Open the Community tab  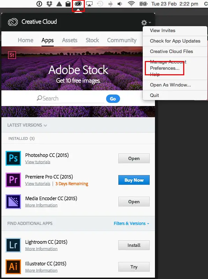point(122,40)
